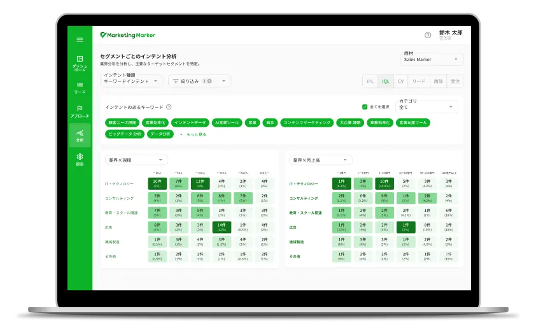Select the 分析 analysis icon in sidebar

tap(80, 135)
